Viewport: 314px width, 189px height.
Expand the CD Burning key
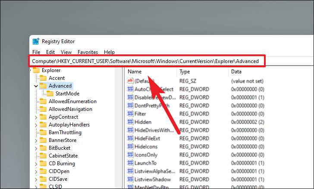click(x=36, y=164)
